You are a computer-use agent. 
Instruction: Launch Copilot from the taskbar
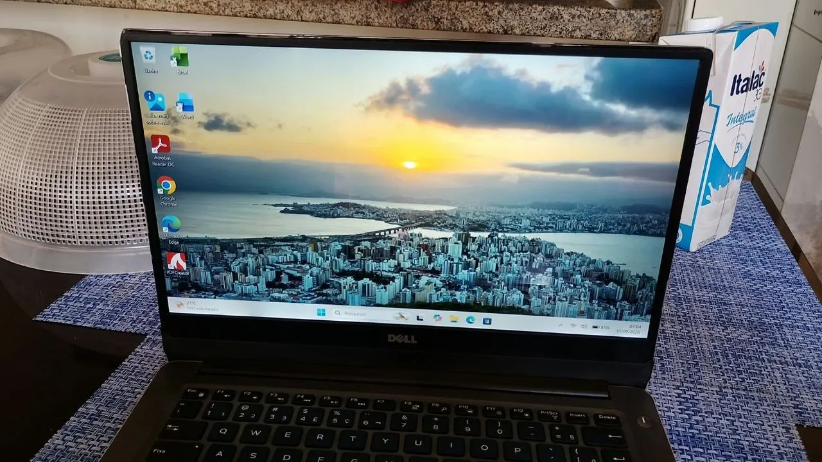(x=437, y=318)
